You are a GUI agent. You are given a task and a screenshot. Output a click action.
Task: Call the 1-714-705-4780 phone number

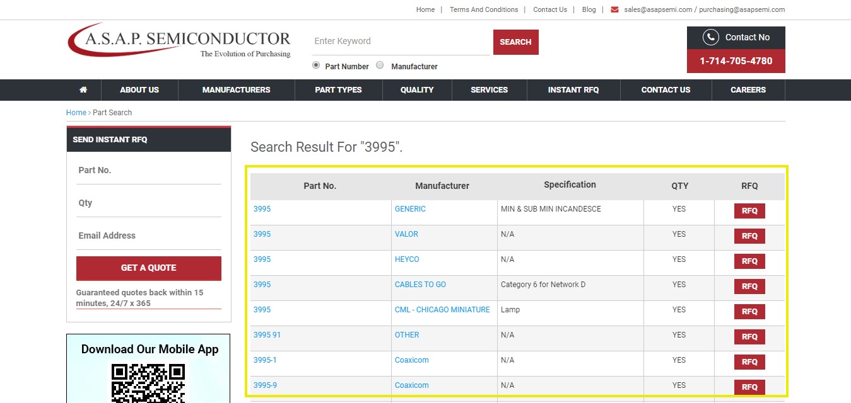pyautogui.click(x=736, y=61)
